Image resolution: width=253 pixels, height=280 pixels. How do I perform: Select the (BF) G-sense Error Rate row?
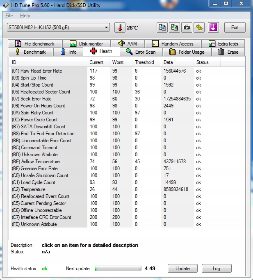116,168
